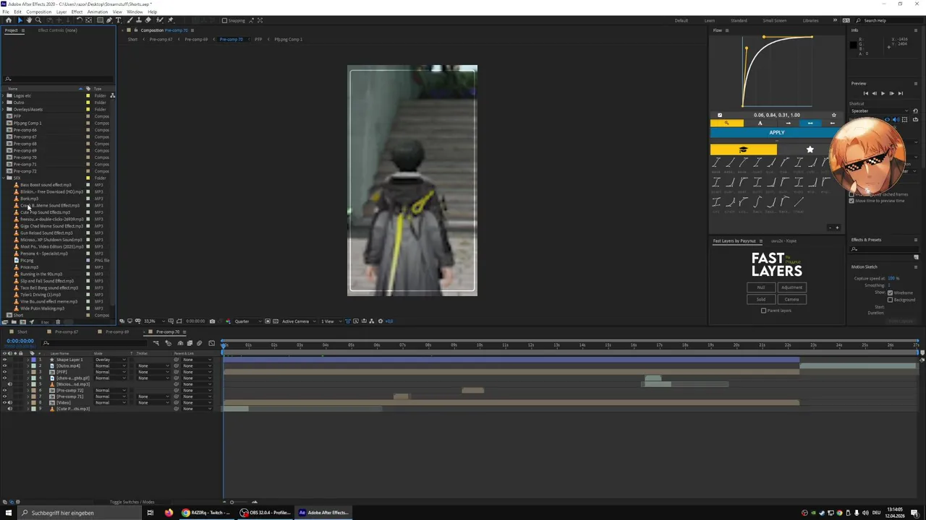This screenshot has height=520, width=926.
Task: Click the new folder icon in the Project panel
Action: (14, 322)
